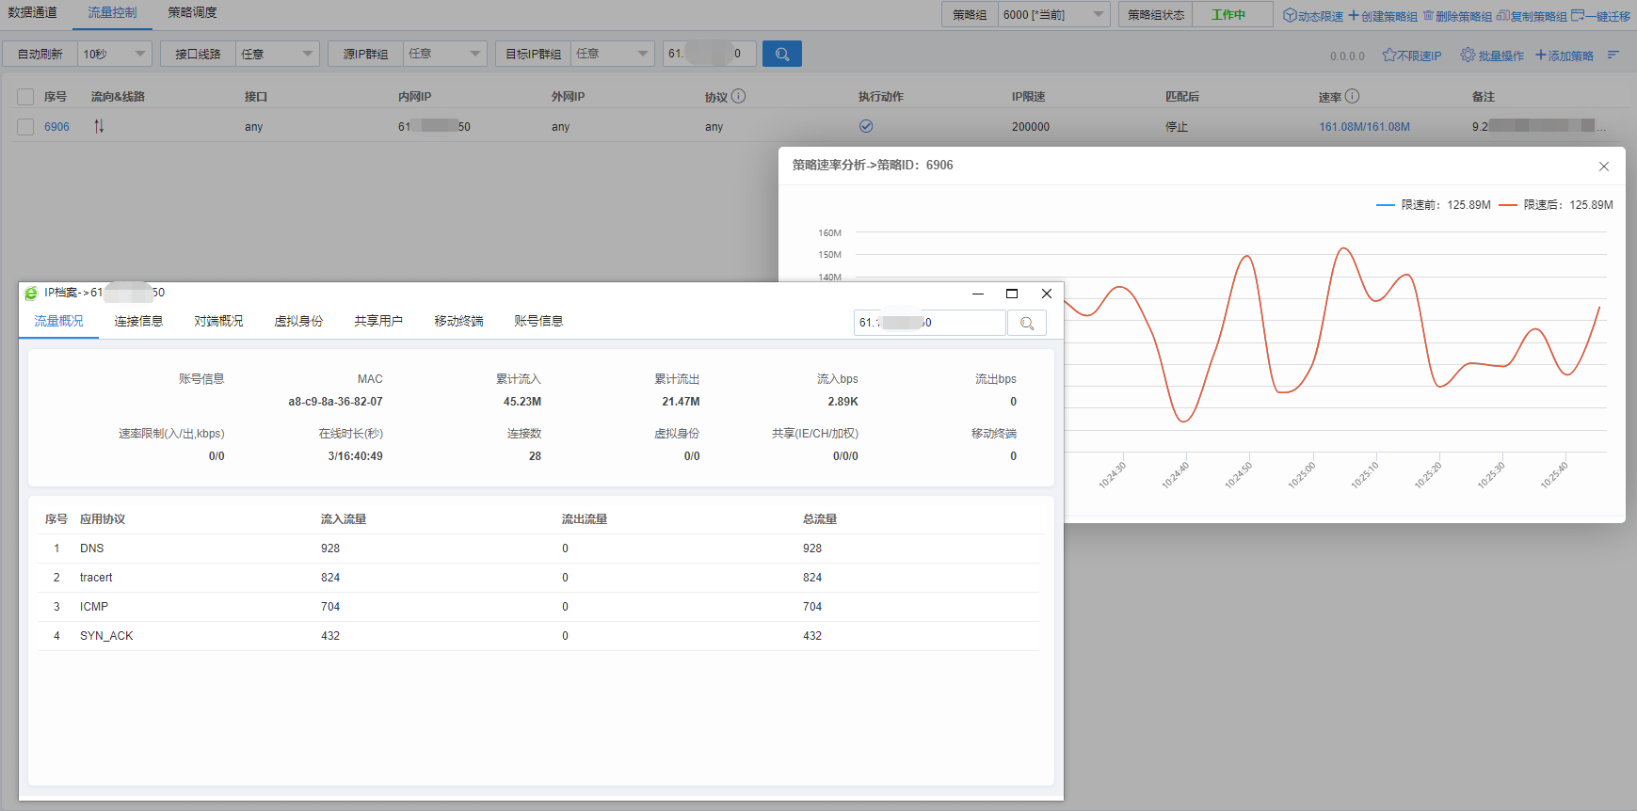
Task: Switch to the 流量控制 tab
Action: 112,12
